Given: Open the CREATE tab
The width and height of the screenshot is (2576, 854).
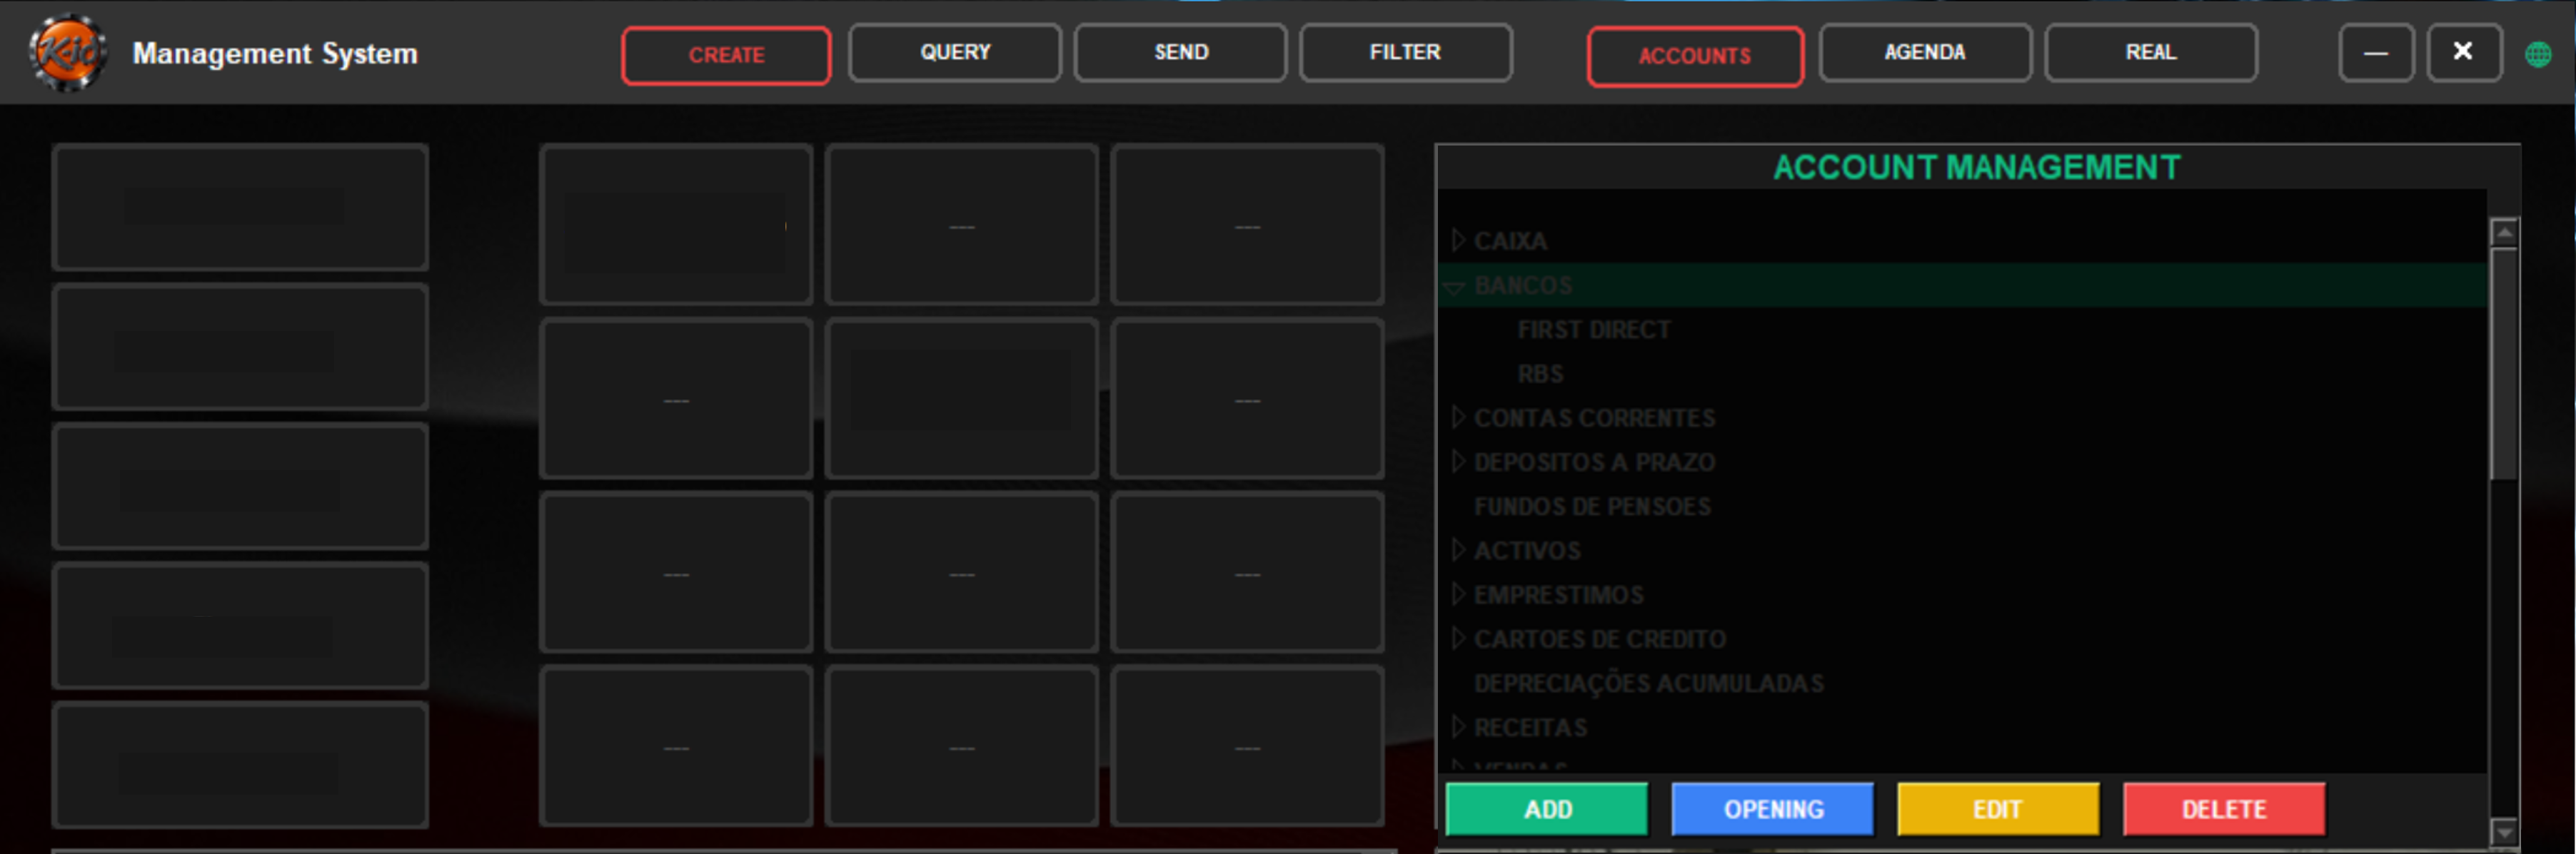Looking at the screenshot, I should [x=726, y=55].
